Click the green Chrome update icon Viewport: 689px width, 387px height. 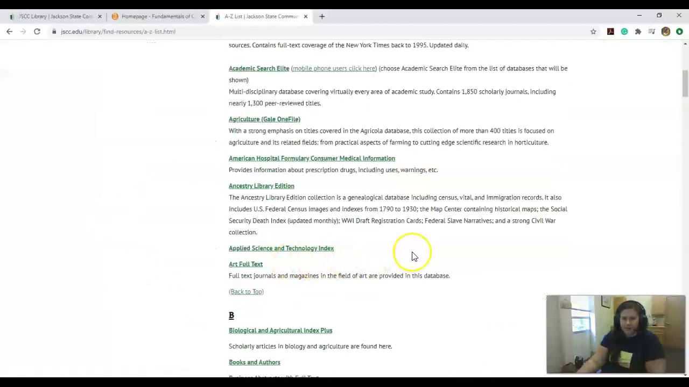pos(679,32)
